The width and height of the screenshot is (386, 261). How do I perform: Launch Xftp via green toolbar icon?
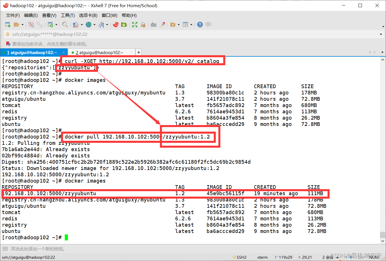click(x=124, y=25)
